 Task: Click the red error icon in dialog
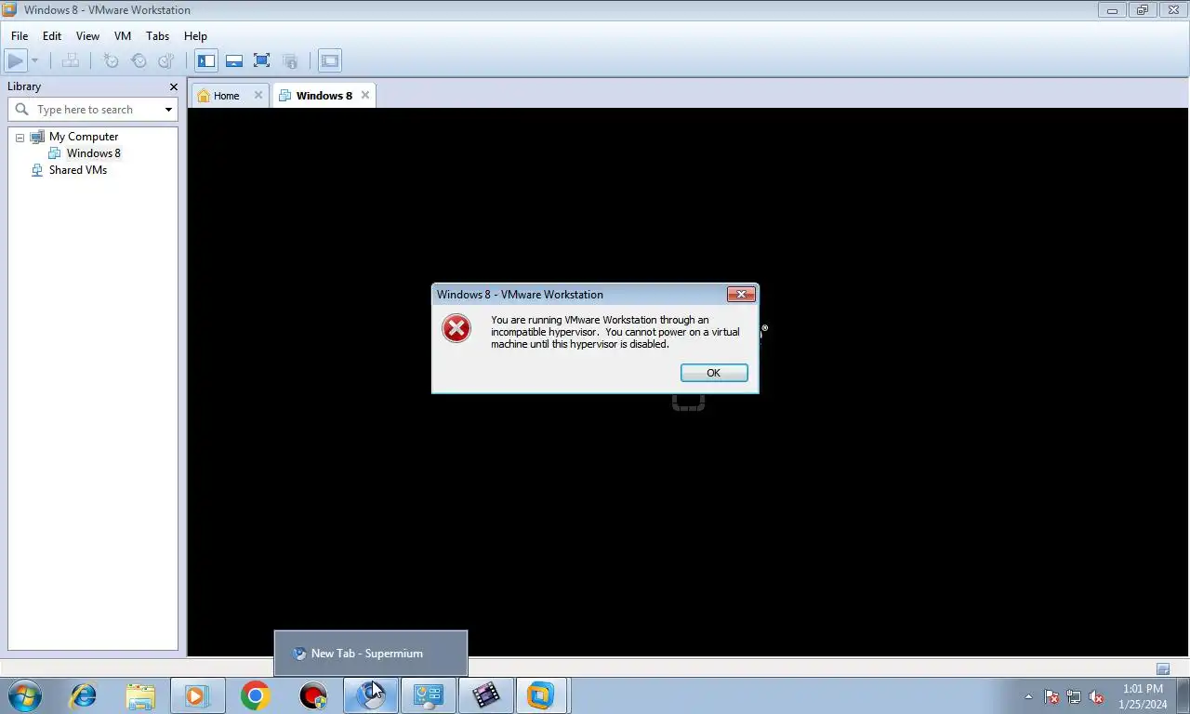coord(456,328)
